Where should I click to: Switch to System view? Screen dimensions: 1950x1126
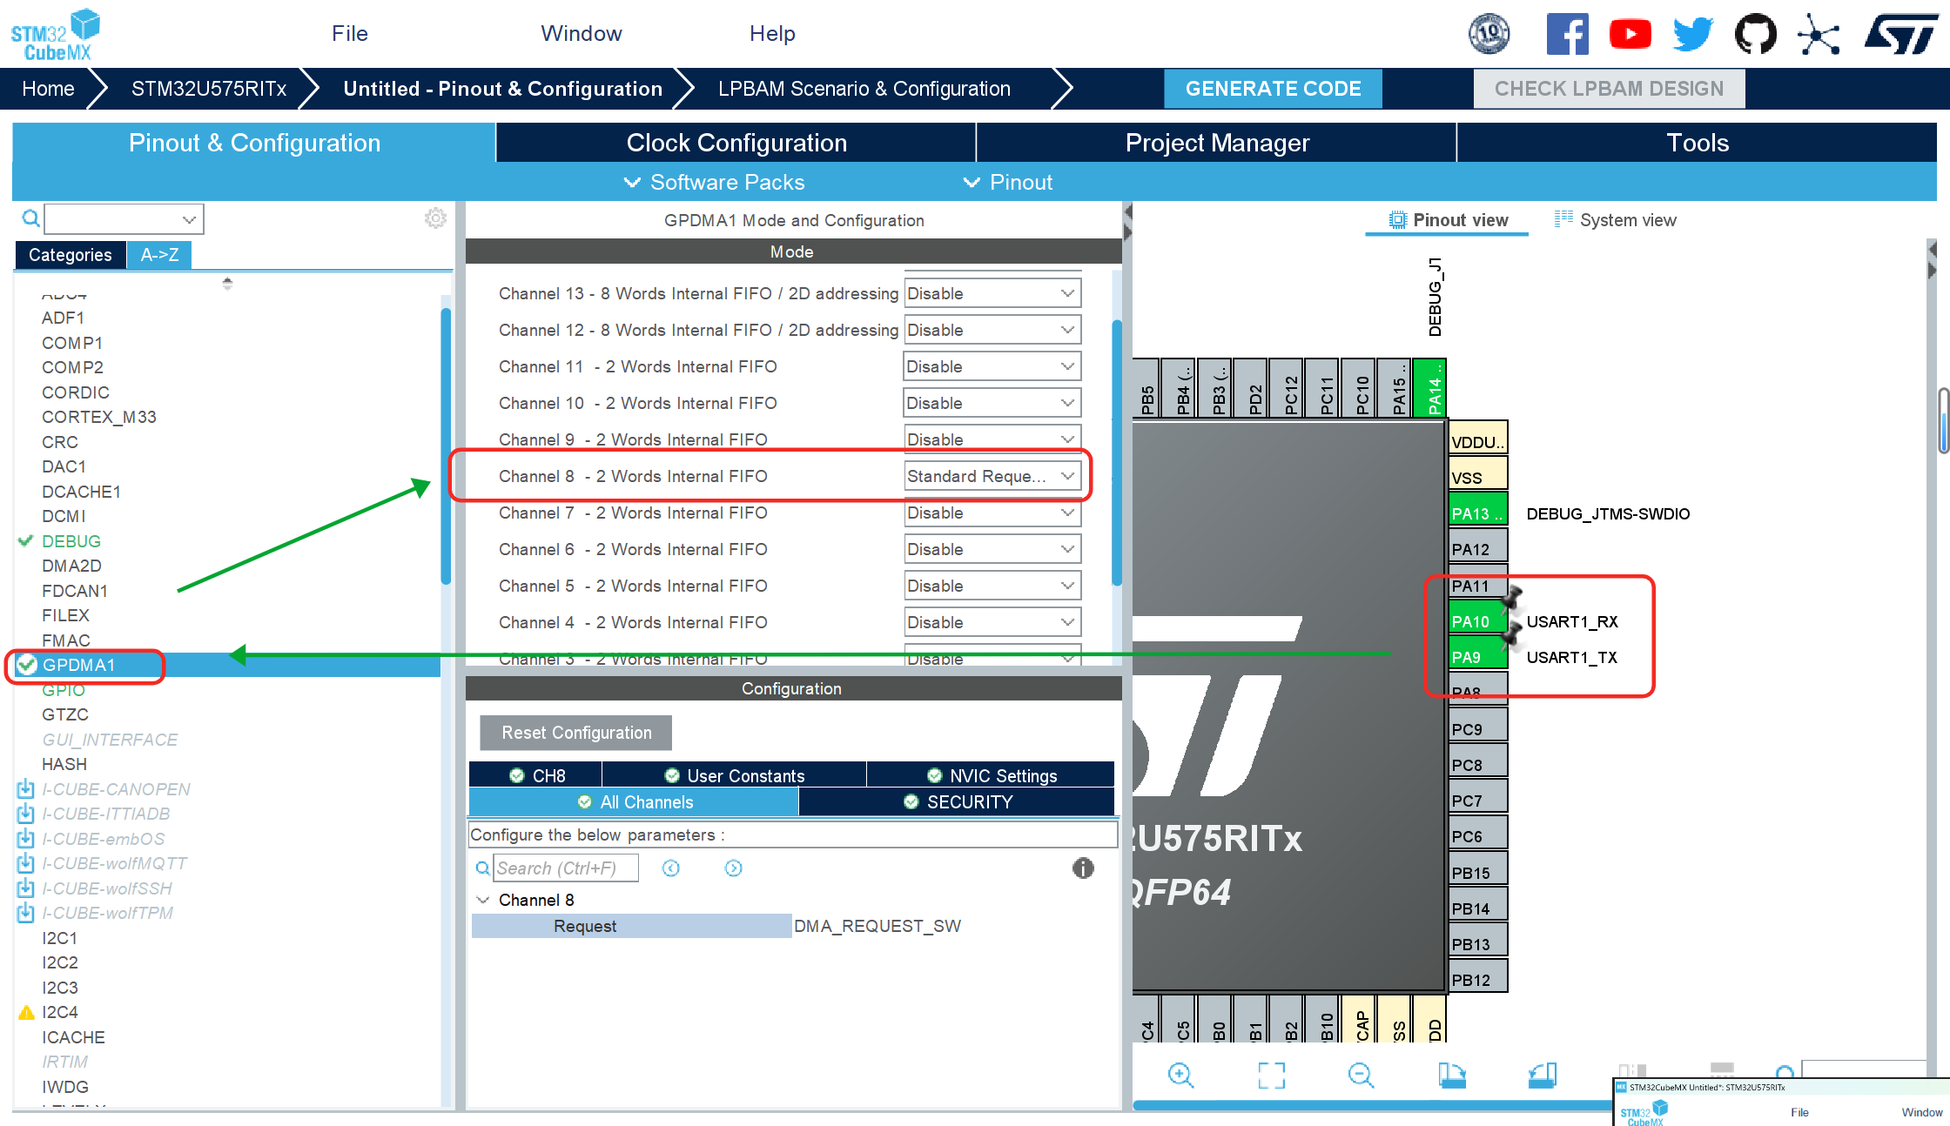(1616, 220)
